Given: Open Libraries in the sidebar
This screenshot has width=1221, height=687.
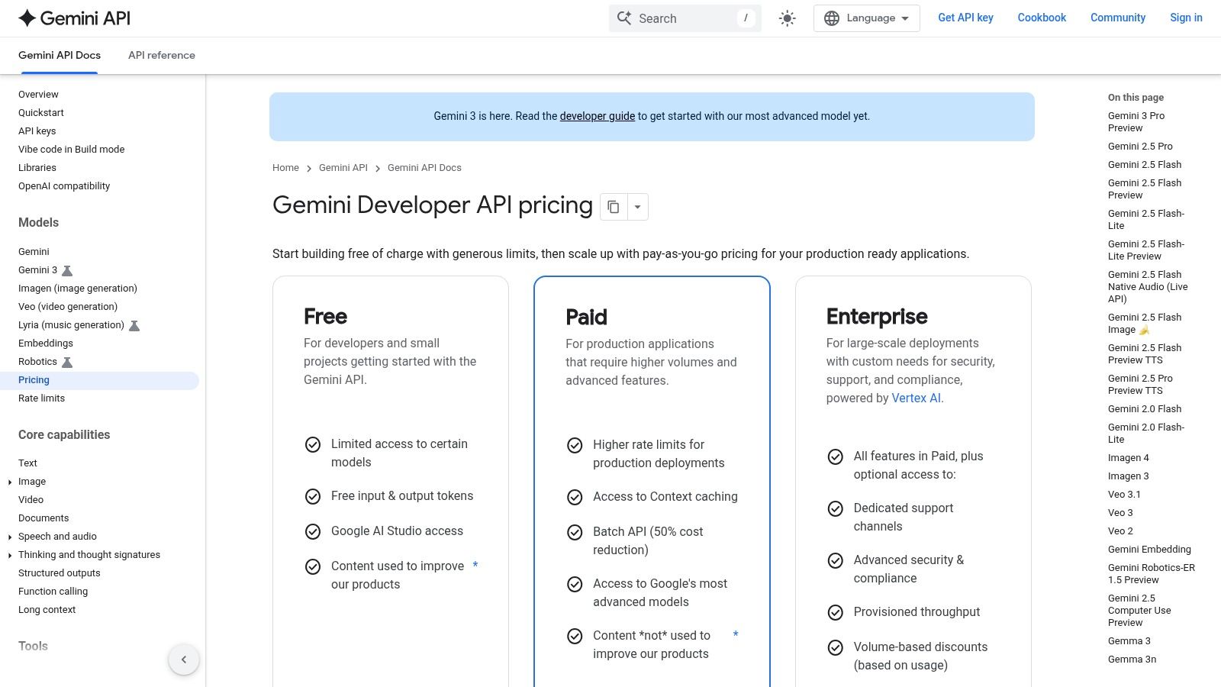Looking at the screenshot, I should pyautogui.click(x=37, y=168).
